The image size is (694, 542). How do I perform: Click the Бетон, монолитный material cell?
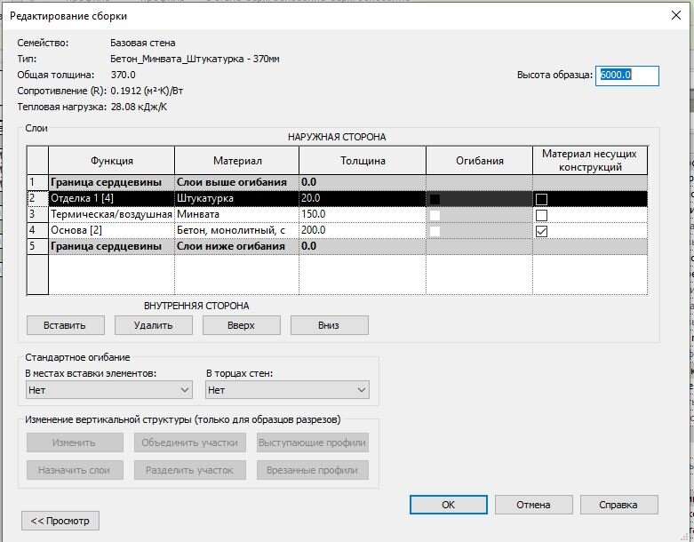click(x=236, y=230)
